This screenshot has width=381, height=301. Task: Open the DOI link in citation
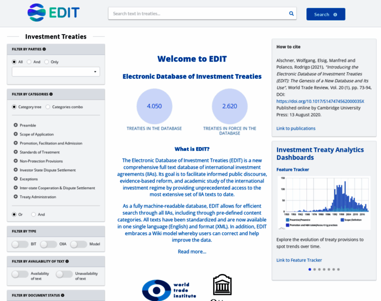pos(320,101)
